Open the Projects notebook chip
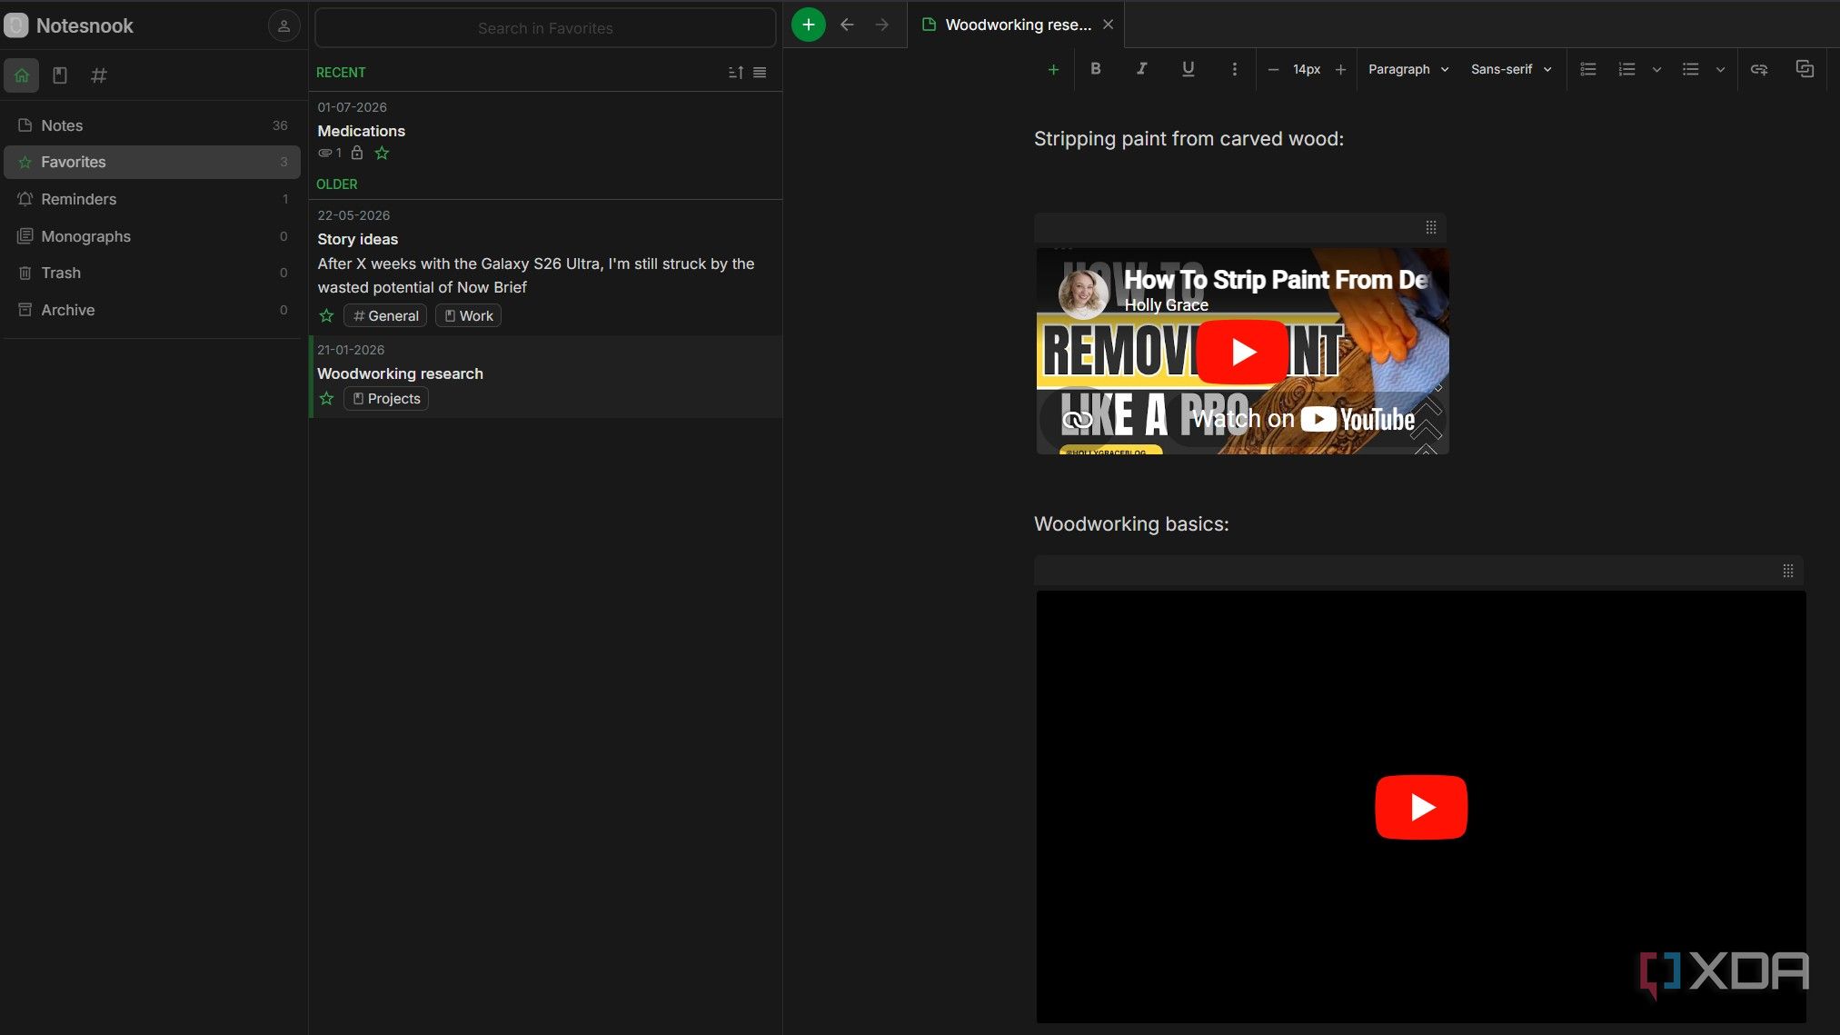 (386, 398)
